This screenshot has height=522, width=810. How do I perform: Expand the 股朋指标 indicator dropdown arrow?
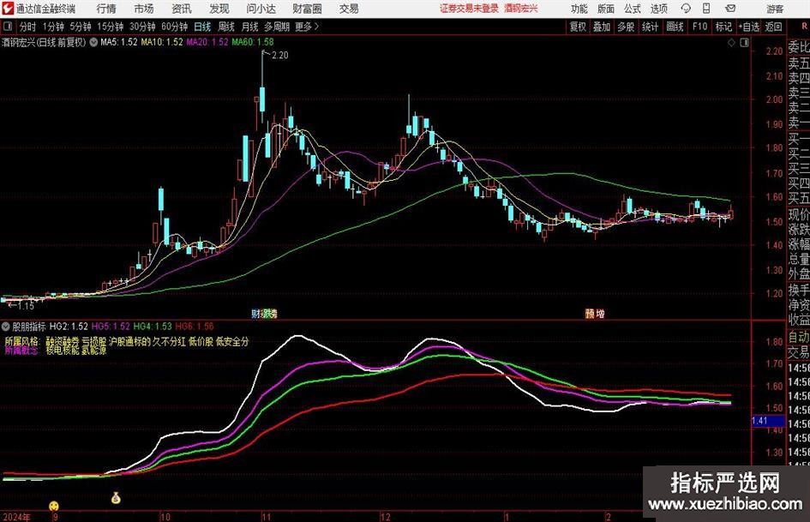click(6, 327)
